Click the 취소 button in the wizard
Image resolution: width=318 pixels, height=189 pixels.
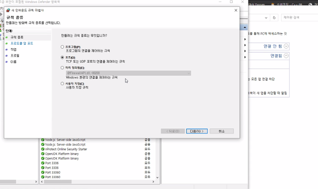222,131
